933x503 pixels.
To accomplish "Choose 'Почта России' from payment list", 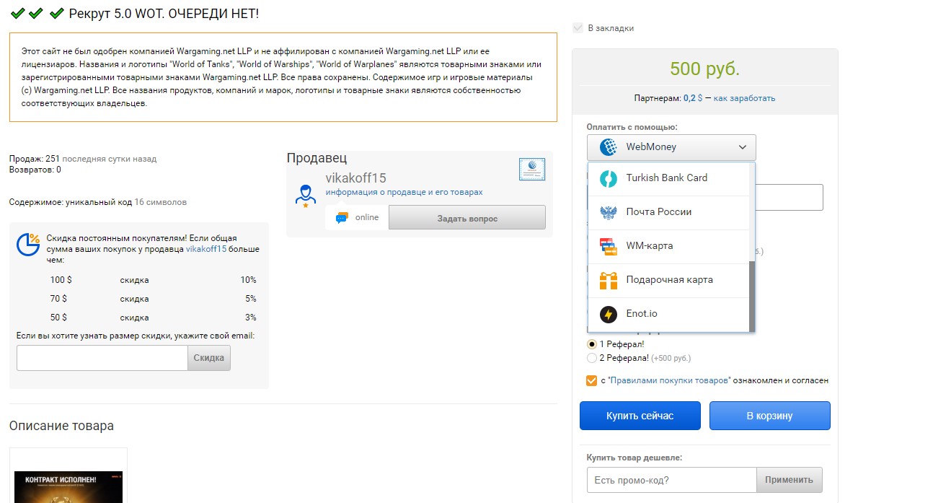I will point(658,212).
